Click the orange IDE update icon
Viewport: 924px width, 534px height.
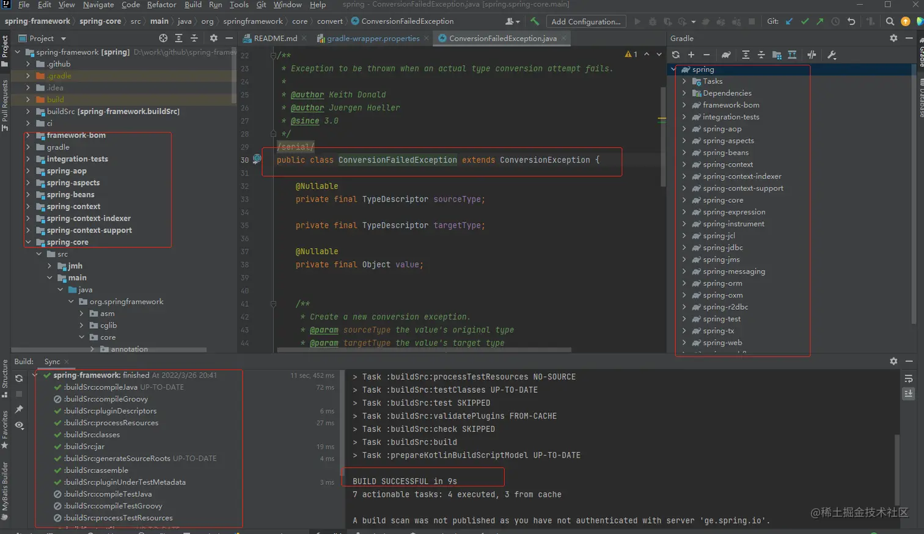[906, 21]
